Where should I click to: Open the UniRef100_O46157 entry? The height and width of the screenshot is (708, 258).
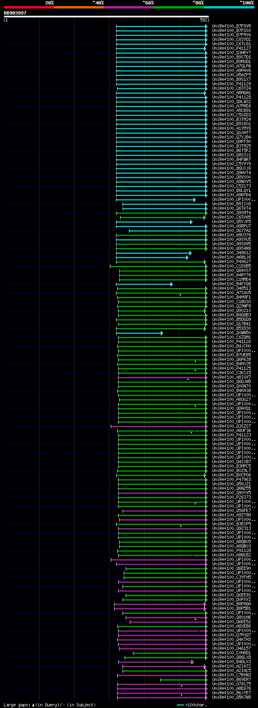click(x=231, y=649)
